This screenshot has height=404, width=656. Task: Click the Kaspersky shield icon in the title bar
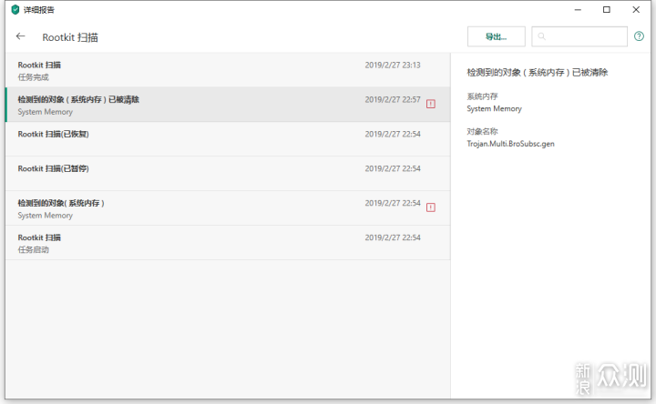15,10
